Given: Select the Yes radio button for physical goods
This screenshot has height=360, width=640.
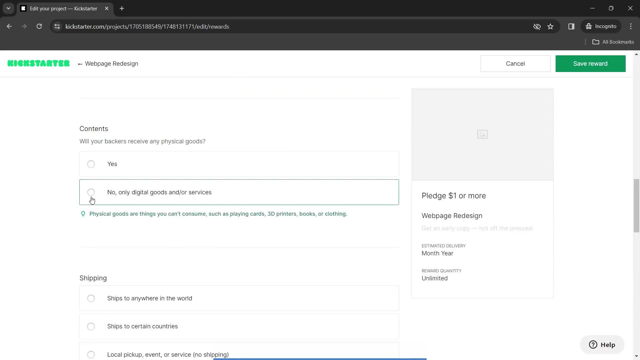Looking at the screenshot, I should (91, 164).
